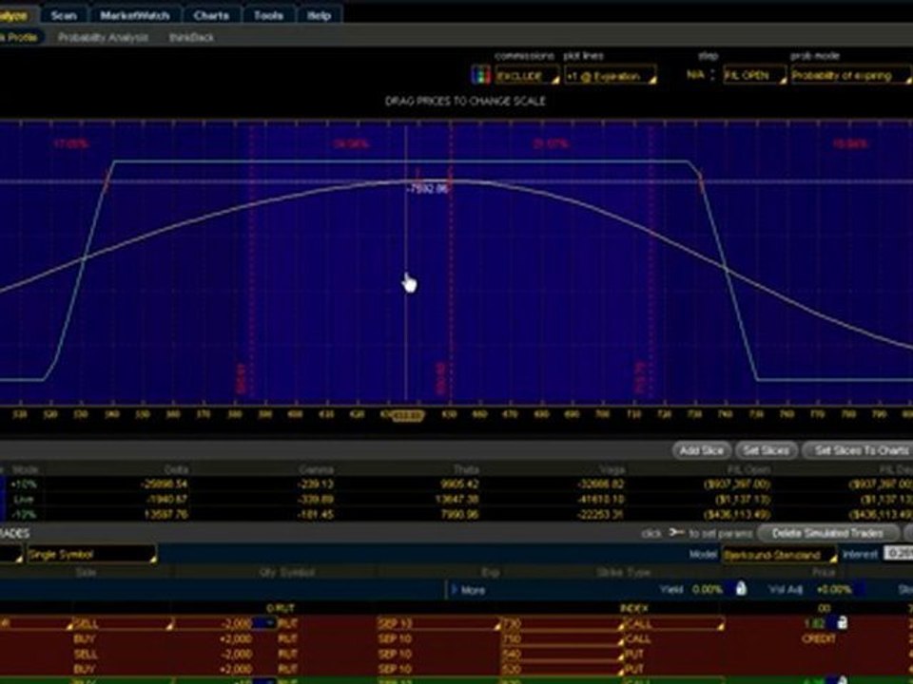Open the Charts tab

(211, 15)
